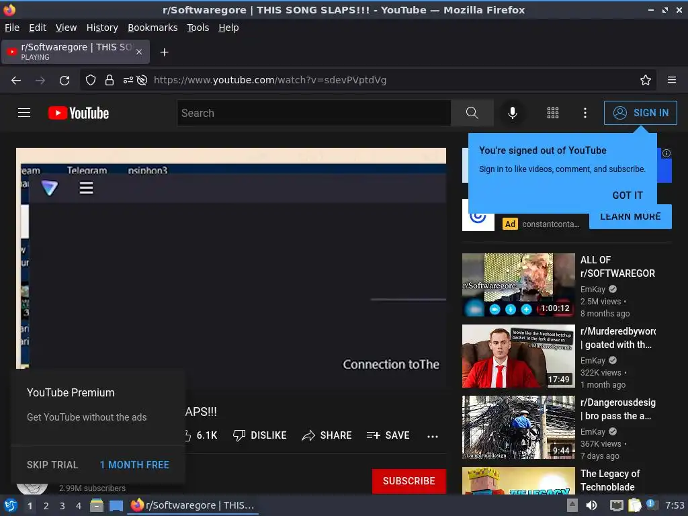Image resolution: width=688 pixels, height=516 pixels.
Task: Click the SIGN IN button
Action: coord(640,113)
